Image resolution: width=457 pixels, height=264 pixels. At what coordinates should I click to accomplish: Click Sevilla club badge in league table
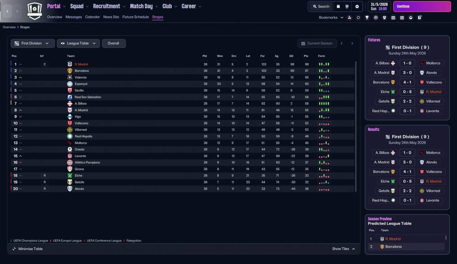point(70,90)
